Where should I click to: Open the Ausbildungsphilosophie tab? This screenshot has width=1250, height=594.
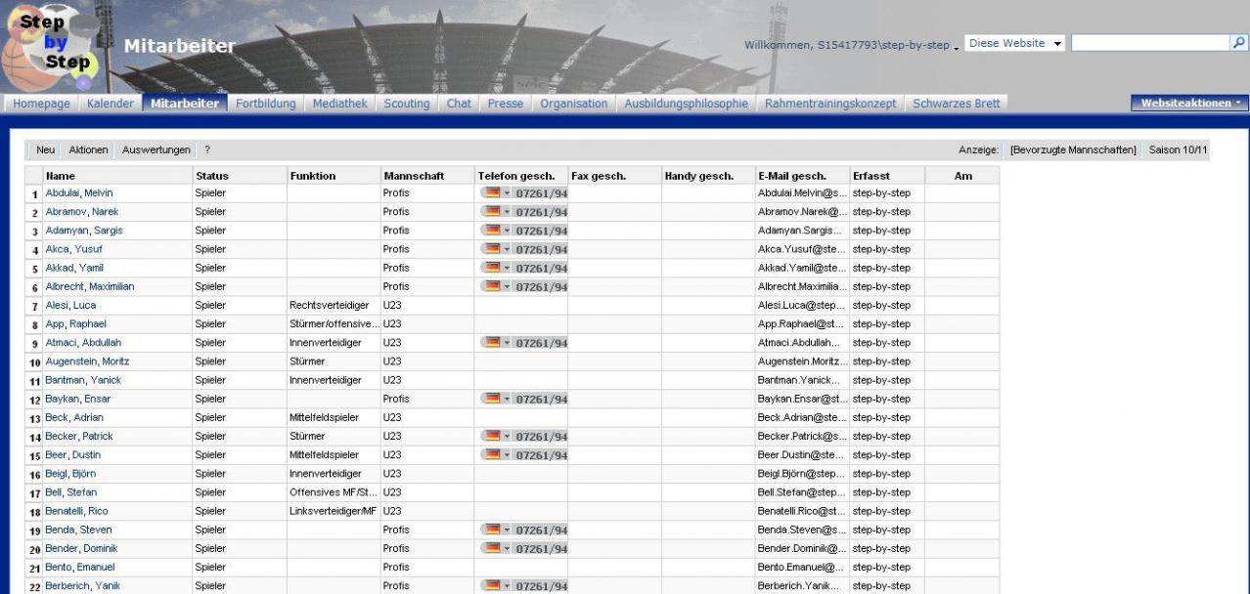pos(687,104)
